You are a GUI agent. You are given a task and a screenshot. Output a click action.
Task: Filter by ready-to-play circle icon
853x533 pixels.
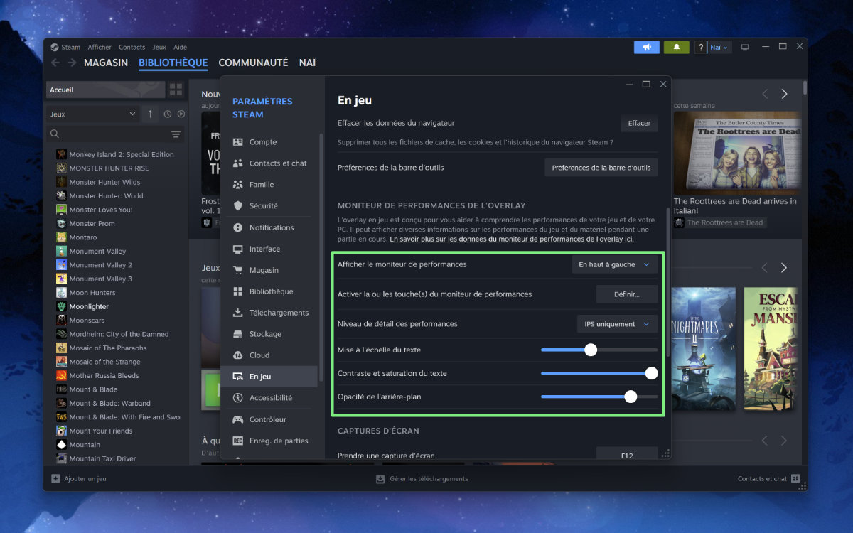pos(181,114)
